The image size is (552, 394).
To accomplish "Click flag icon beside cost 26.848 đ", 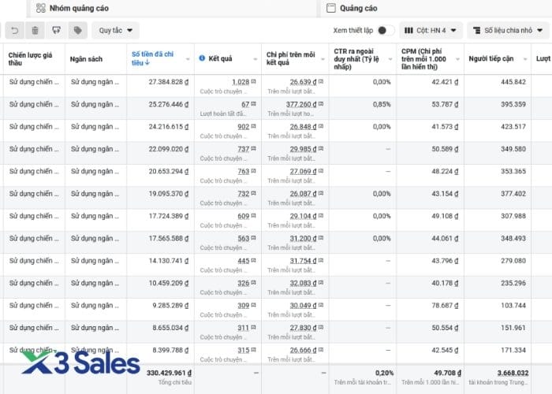I will pos(321,126).
